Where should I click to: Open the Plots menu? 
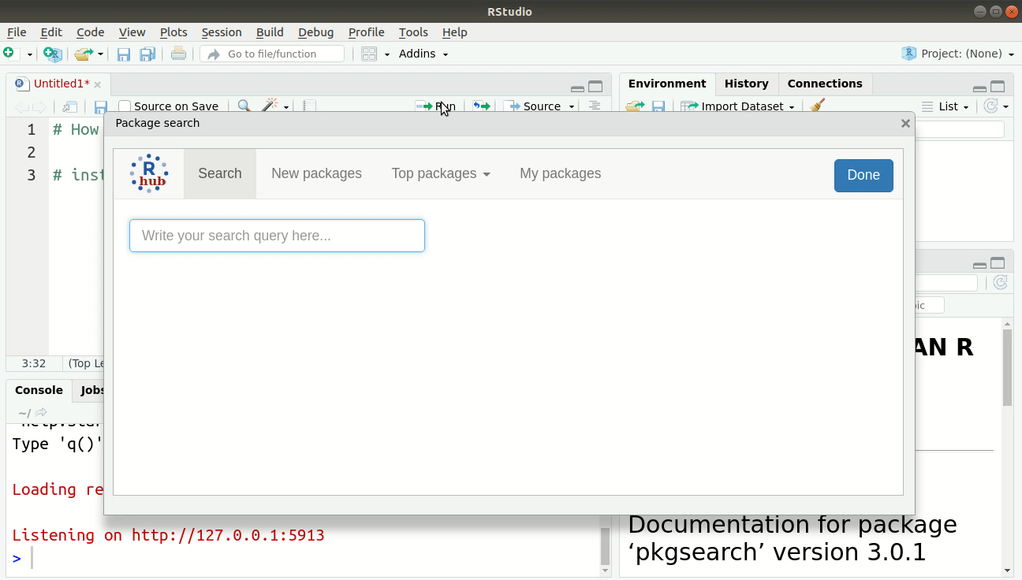[173, 32]
